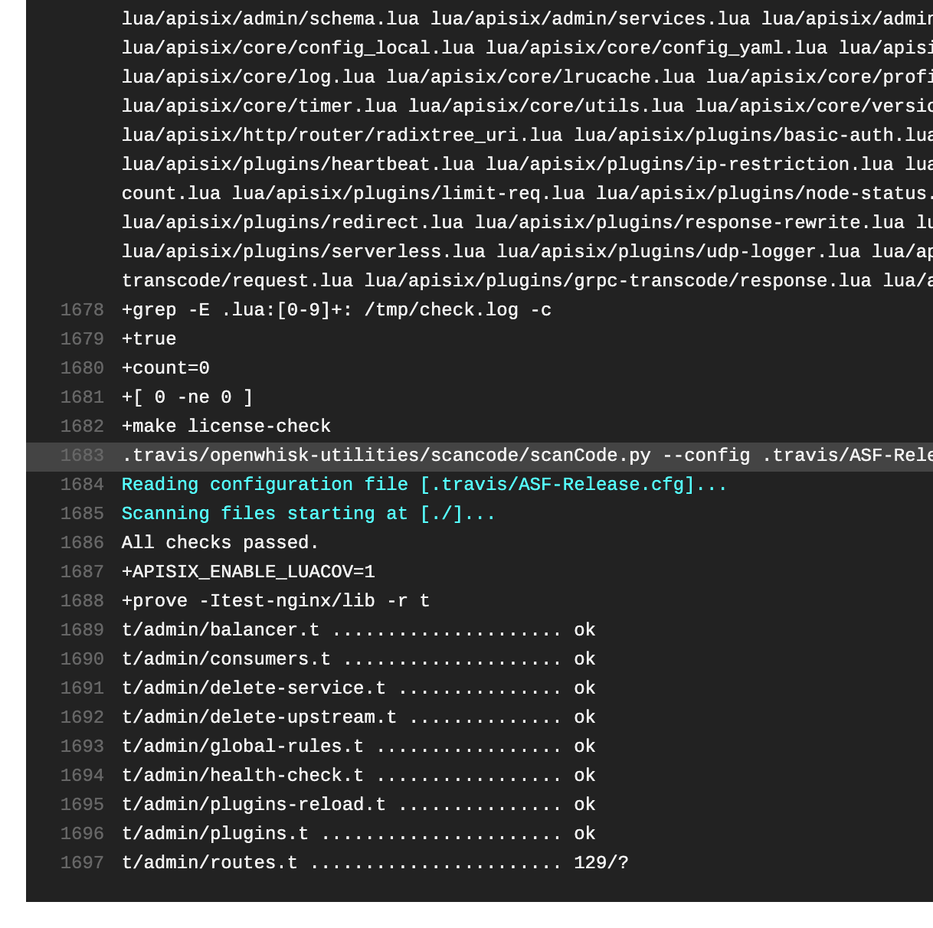Select the '+count=0' log line

pyautogui.click(x=165, y=368)
